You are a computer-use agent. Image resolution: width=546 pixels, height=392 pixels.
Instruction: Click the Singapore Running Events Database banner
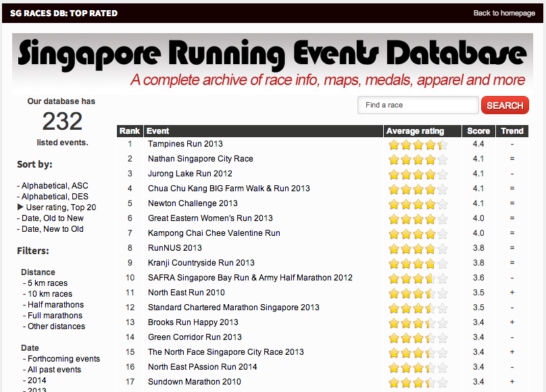click(x=272, y=64)
